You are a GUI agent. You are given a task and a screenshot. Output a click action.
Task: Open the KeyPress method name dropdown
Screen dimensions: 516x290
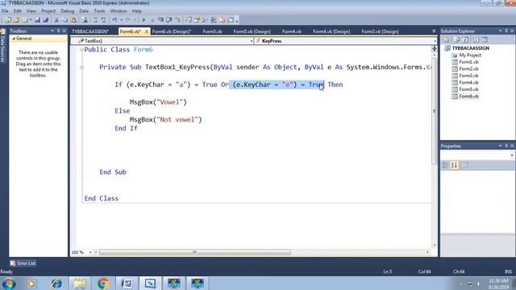(x=435, y=41)
